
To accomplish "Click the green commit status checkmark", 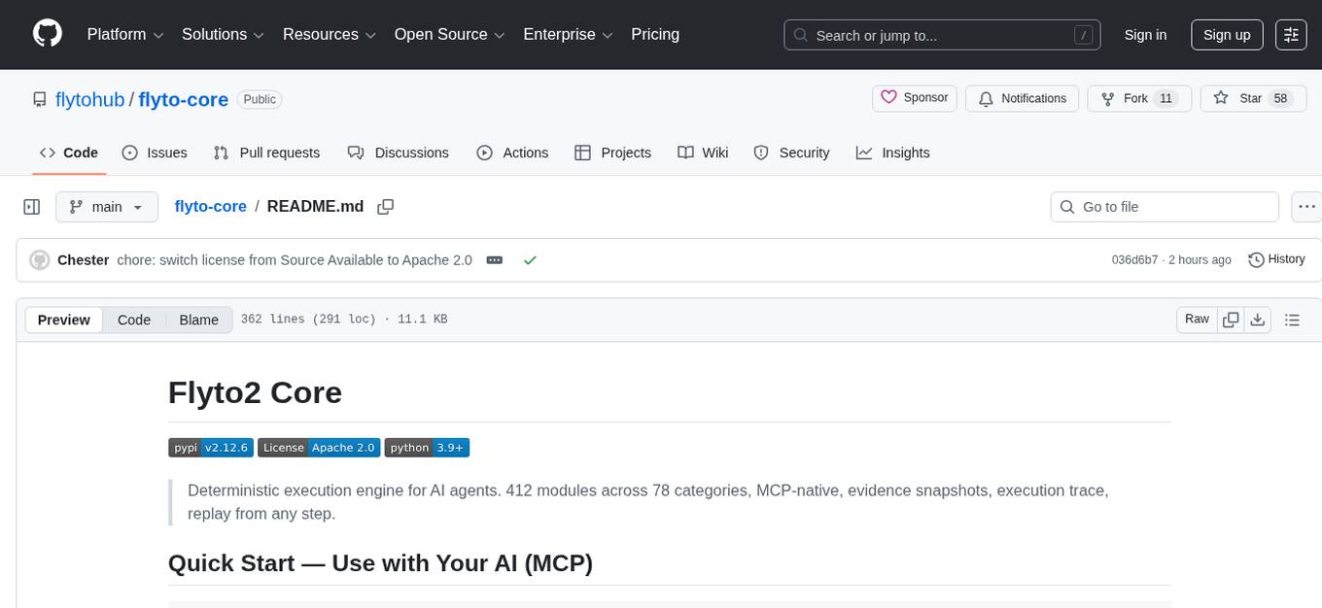I will coord(530,260).
